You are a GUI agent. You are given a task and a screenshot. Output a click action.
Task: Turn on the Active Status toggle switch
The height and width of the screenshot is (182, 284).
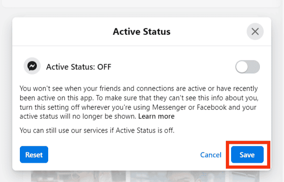point(248,66)
